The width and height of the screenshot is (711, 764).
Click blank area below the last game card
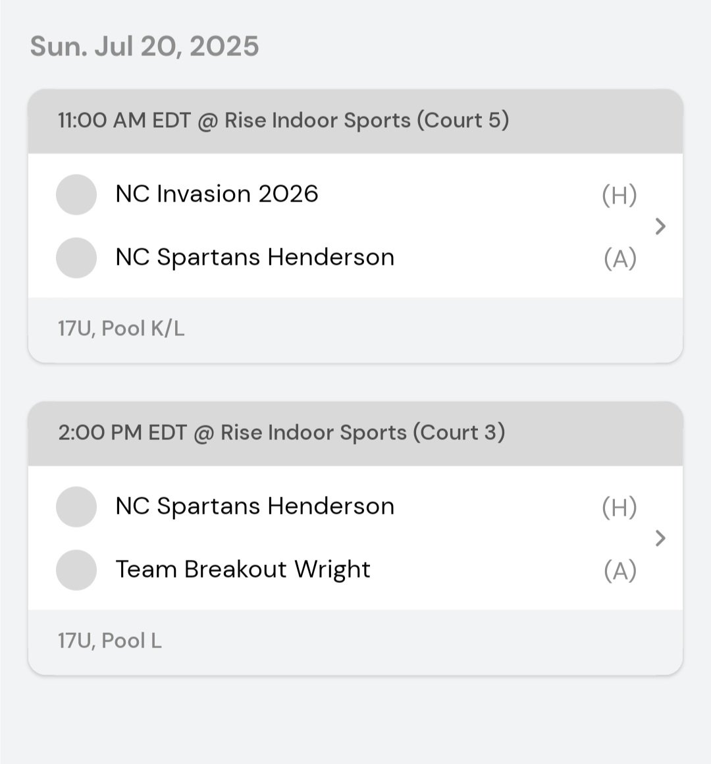tap(355, 721)
